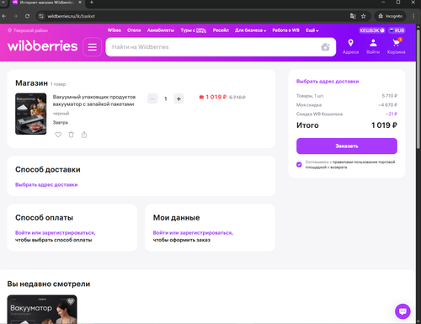The height and width of the screenshot is (324, 421).
Task: Click the Incognito indicator
Action: click(x=391, y=16)
